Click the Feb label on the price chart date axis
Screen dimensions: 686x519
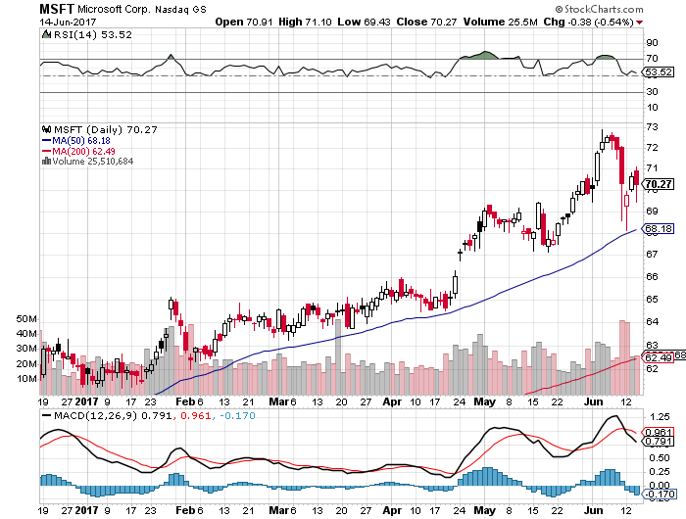point(185,401)
